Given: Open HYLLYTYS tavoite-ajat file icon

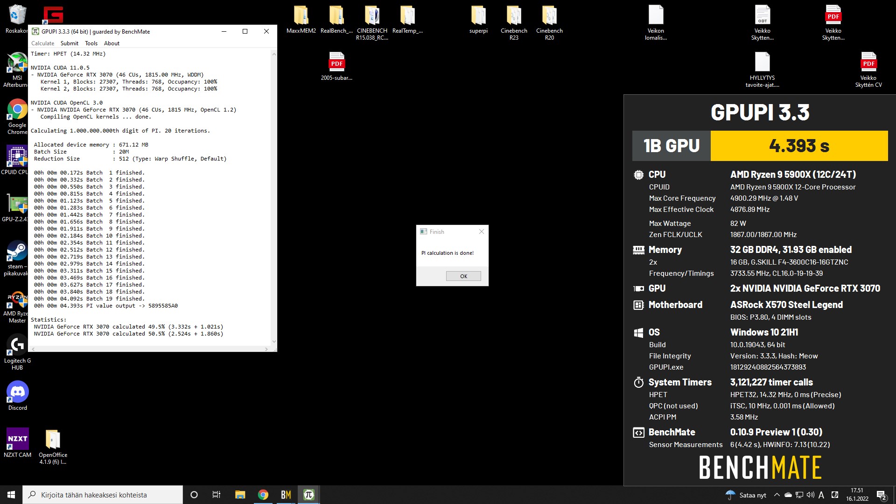Looking at the screenshot, I should [762, 70].
